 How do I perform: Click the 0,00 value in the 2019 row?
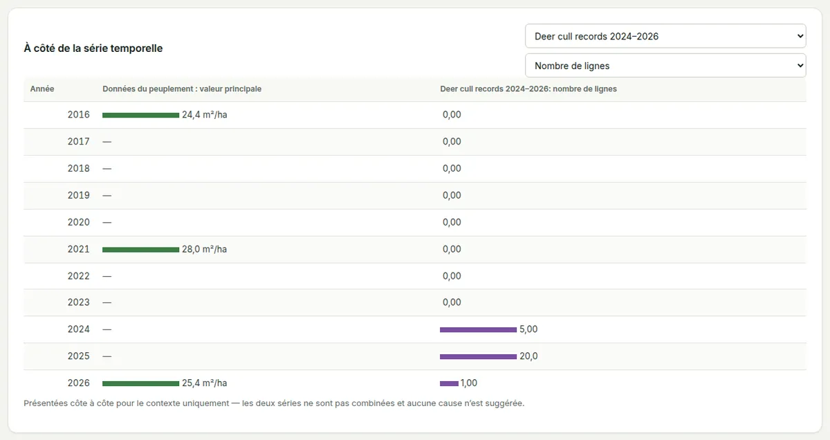(x=452, y=196)
